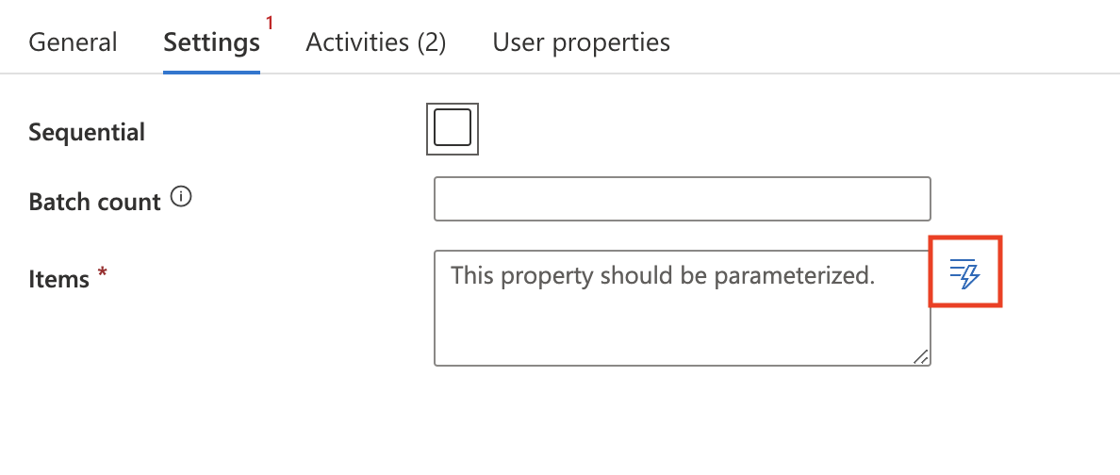This screenshot has width=1120, height=475.
Task: Switch to the General tab
Action: [x=73, y=42]
